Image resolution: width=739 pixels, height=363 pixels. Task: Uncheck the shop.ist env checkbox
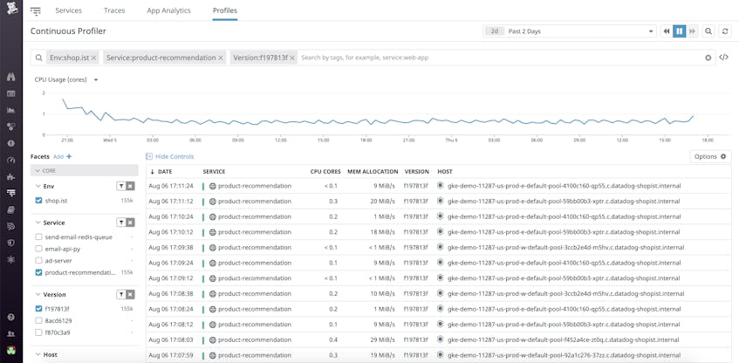pos(39,201)
